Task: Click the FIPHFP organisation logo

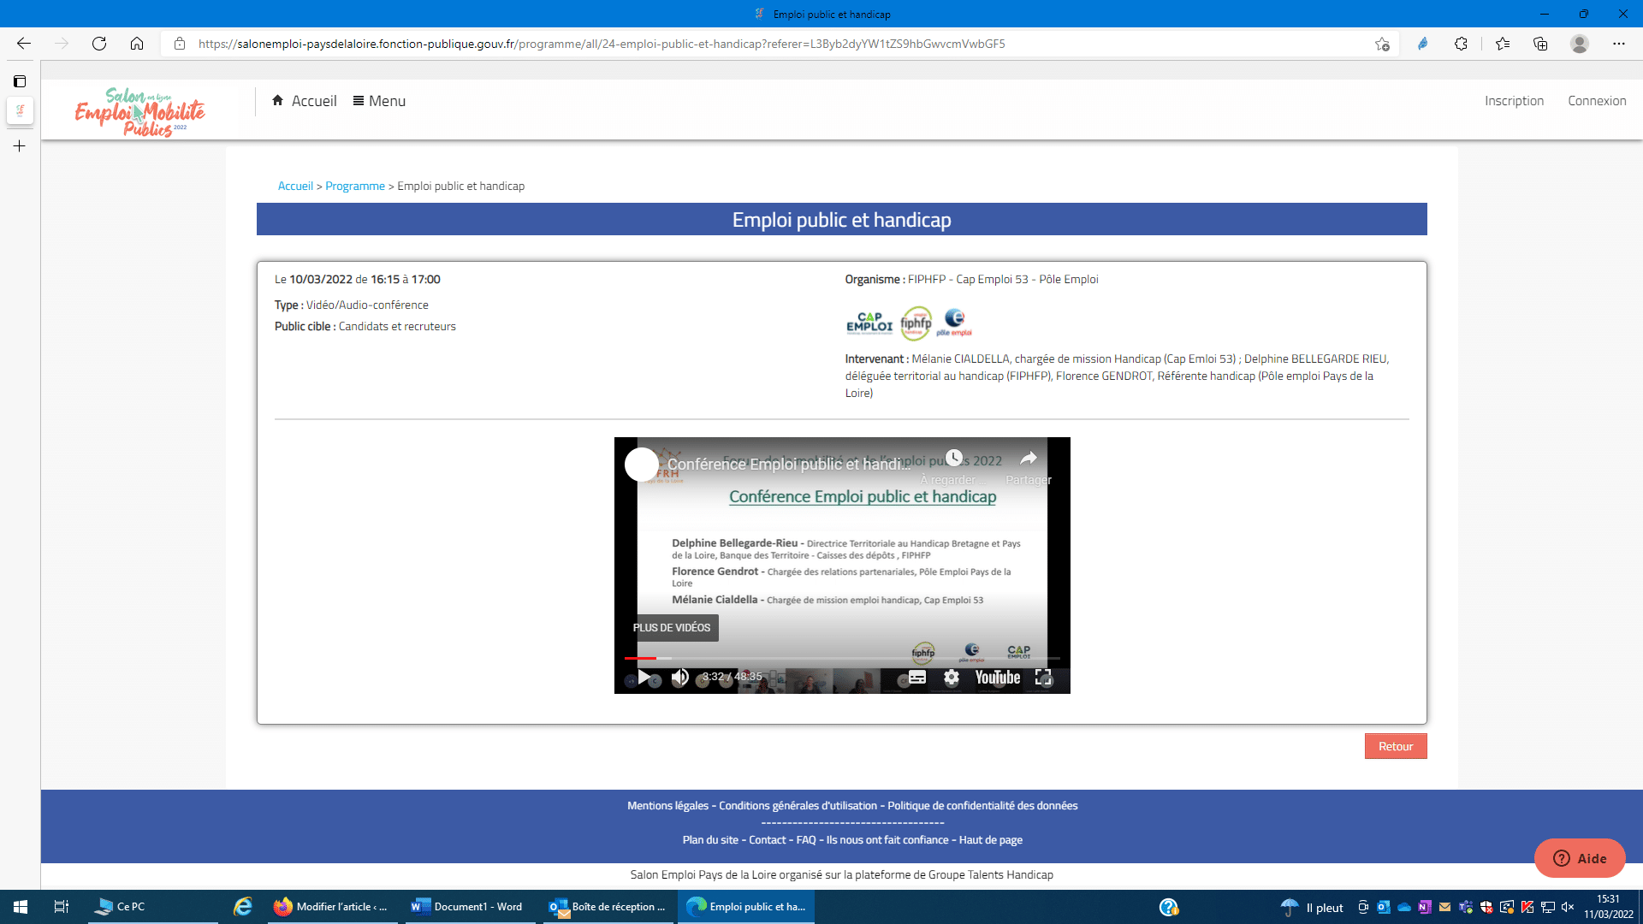Action: pos(916,323)
